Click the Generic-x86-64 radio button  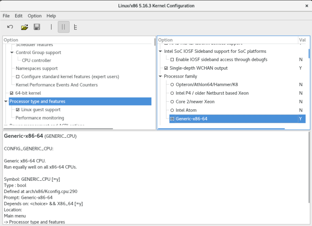click(x=172, y=119)
